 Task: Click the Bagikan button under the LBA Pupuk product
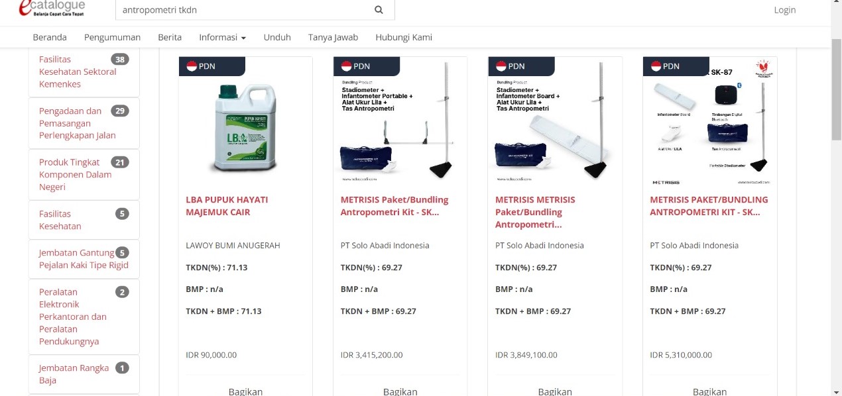[245, 391]
